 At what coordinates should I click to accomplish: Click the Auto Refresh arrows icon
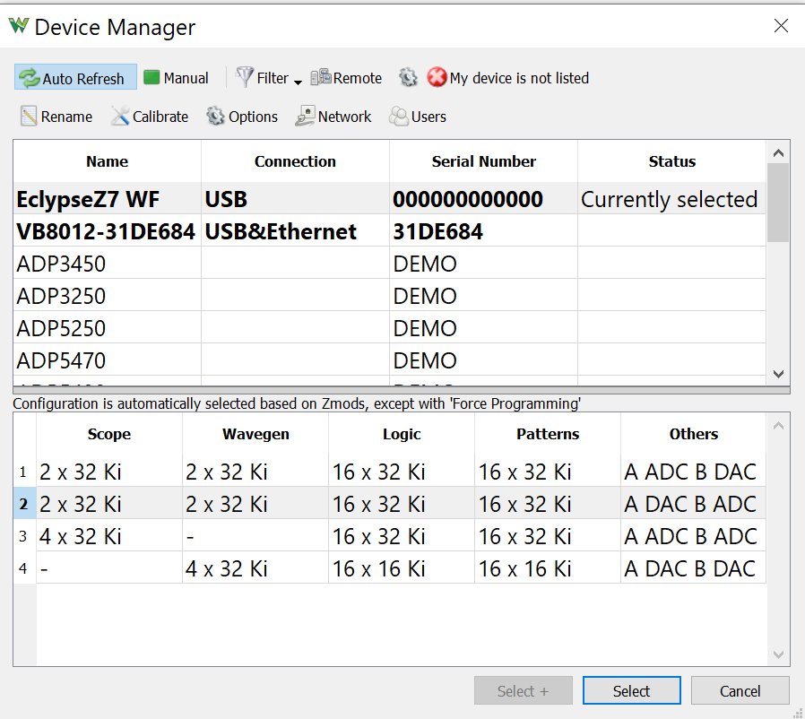(30, 78)
